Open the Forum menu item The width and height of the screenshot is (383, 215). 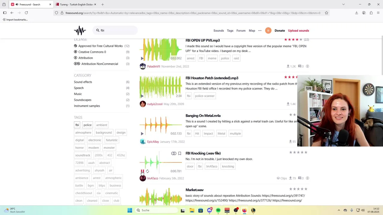(x=241, y=30)
